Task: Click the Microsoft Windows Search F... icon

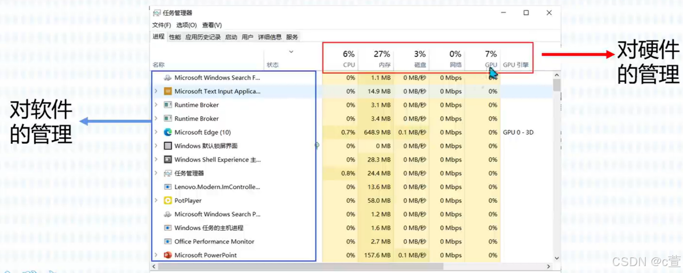Action: [168, 78]
